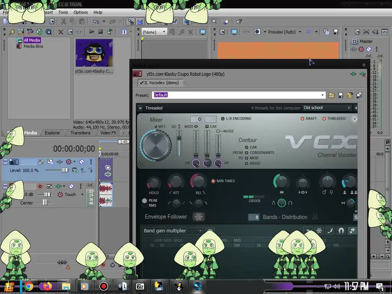Click the Cut scissors icon in main toolbar
The image size is (392, 294).
pyautogui.click(x=64, y=21)
